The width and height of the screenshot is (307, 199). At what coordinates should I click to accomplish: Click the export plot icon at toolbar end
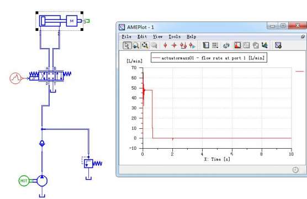tap(278, 45)
